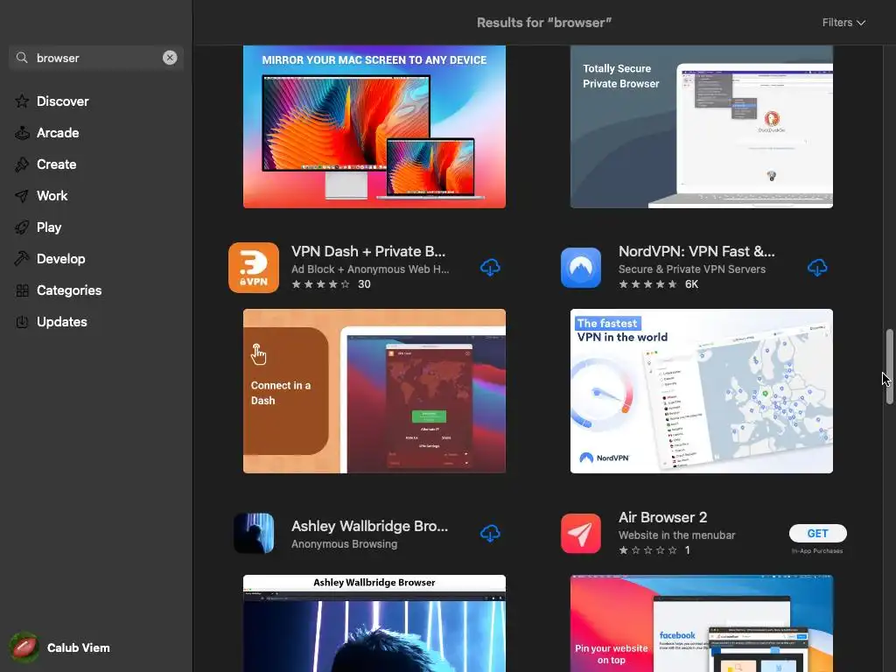Click the NordVPN 6K star rating

(x=648, y=284)
